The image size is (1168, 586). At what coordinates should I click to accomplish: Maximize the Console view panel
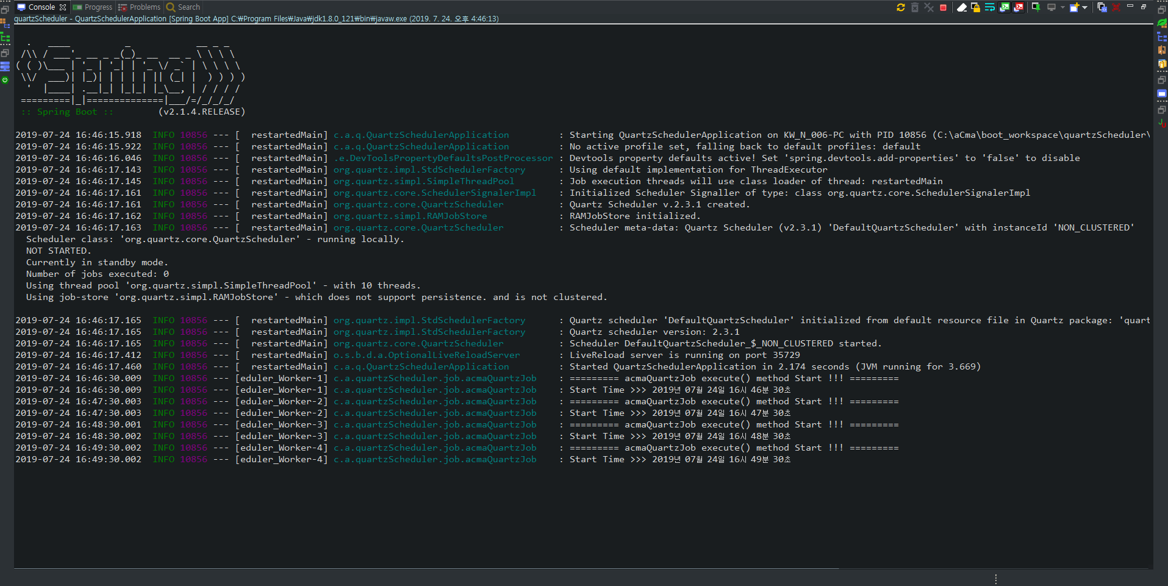click(1144, 6)
